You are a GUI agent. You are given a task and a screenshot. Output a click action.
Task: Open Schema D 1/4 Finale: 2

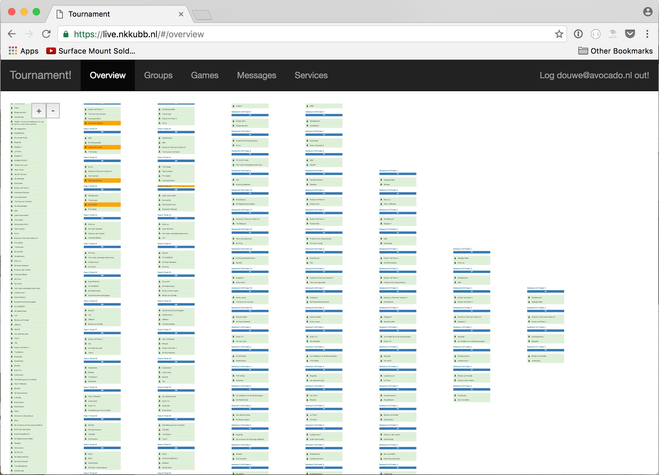(x=388, y=425)
